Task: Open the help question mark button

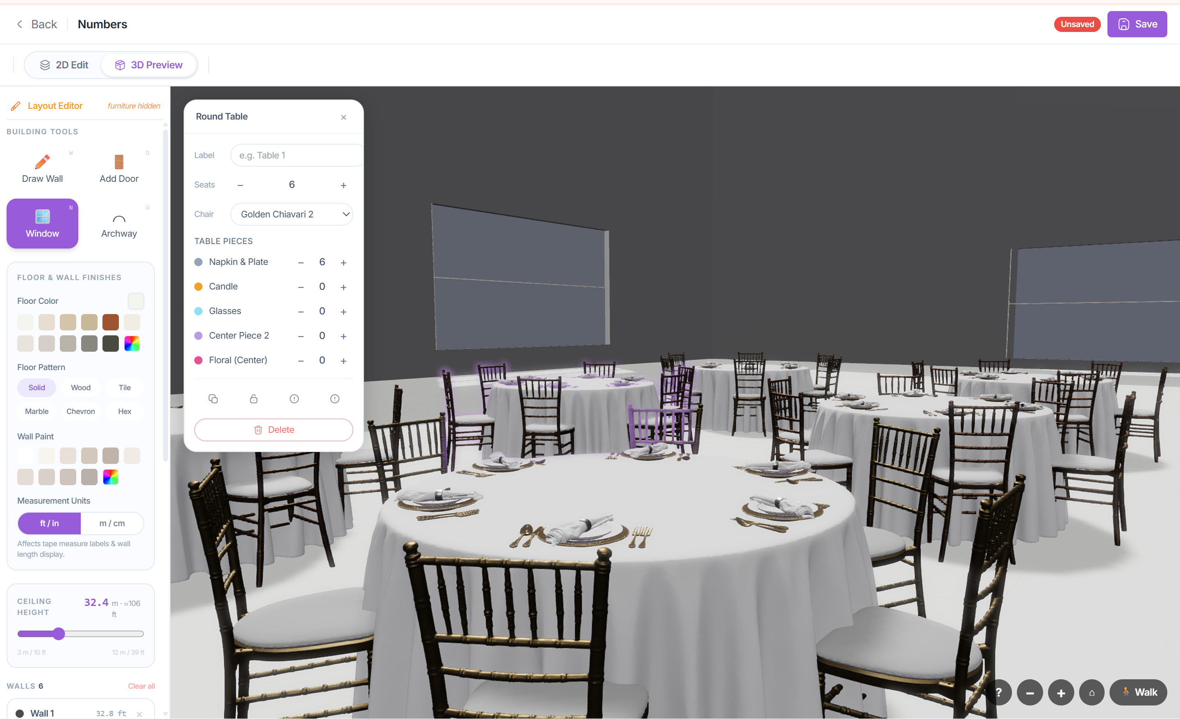Action: [x=998, y=692]
